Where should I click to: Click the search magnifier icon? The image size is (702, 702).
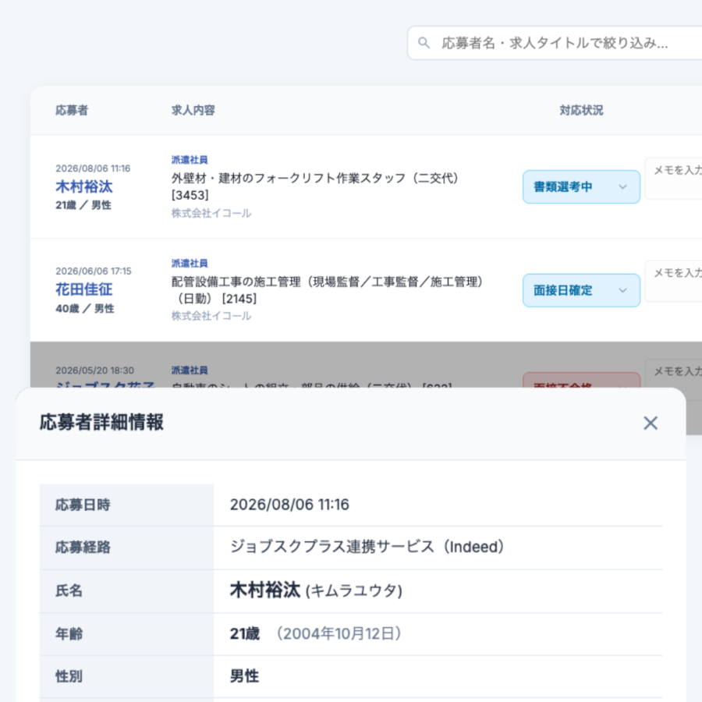pos(424,43)
